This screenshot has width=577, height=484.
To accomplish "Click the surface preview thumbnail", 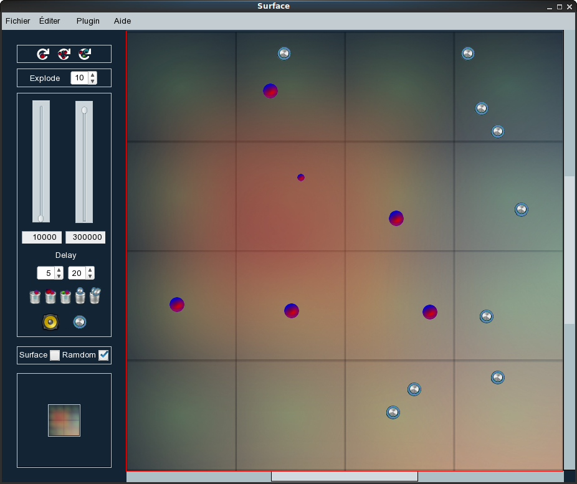I will (64, 420).
